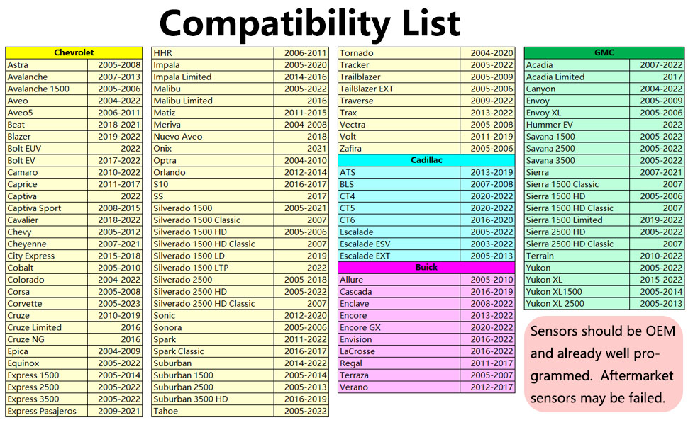Select the Spark Classic cell

click(x=213, y=351)
